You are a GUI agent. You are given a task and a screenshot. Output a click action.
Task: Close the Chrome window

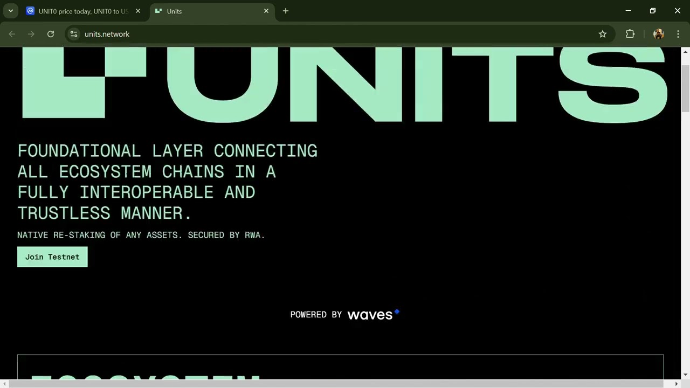[678, 11]
